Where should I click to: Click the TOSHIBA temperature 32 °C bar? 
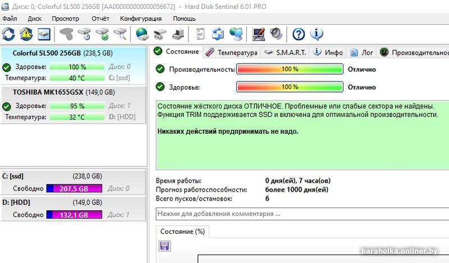click(77, 117)
